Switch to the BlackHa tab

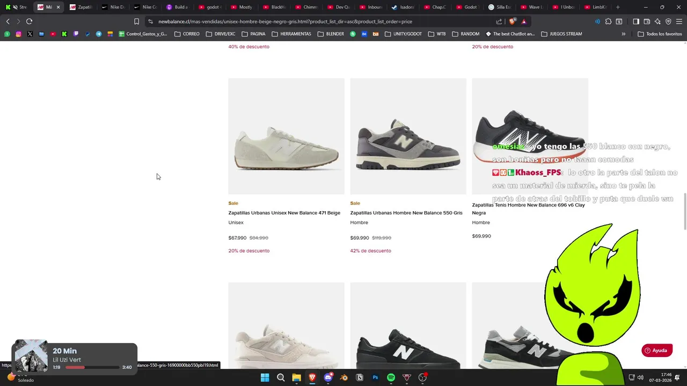point(274,7)
